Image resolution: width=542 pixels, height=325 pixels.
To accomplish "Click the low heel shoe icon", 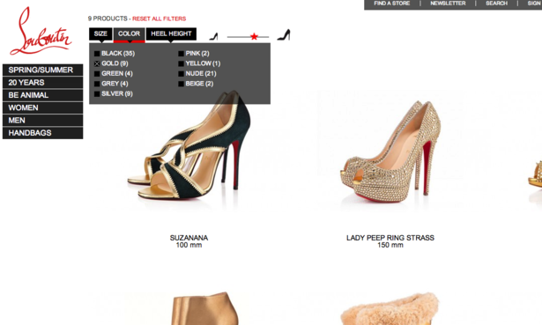I will [x=213, y=36].
